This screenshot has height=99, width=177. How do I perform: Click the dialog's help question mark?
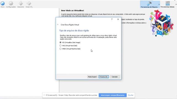point(112,19)
